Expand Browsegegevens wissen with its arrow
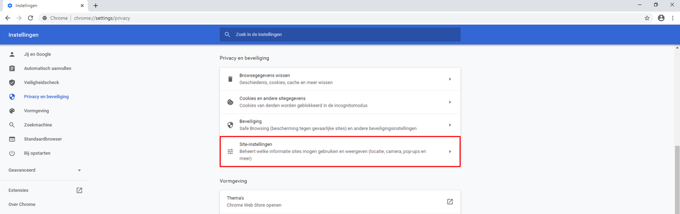680x214 pixels. click(450, 79)
